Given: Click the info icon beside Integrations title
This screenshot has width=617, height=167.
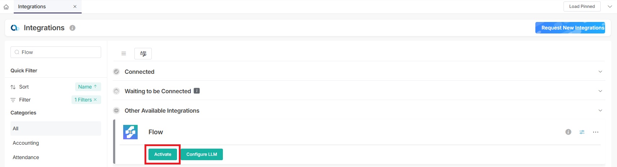Looking at the screenshot, I should point(72,28).
